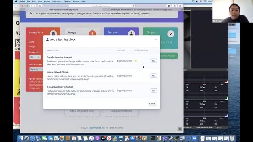Switch to the Google Slides tab

point(142,10)
